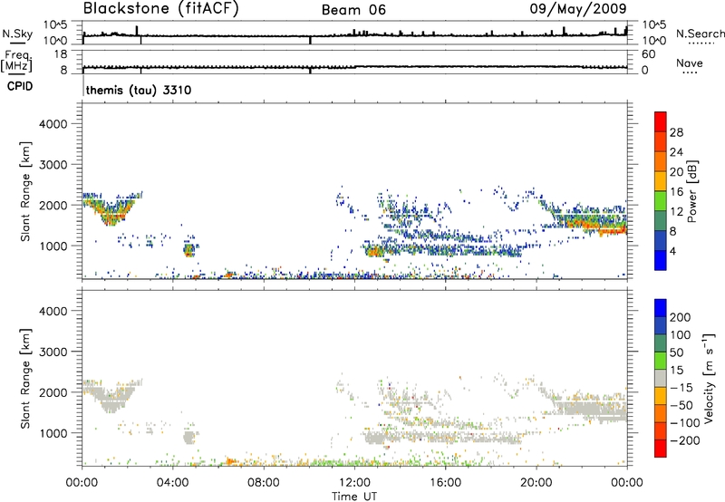Click the '-15' velocity scale value
This screenshot has height=502, width=725.
(681, 388)
